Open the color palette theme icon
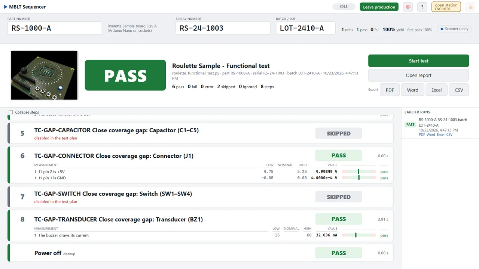Image resolution: width=479 pixels, height=269 pixels. pos(408,7)
